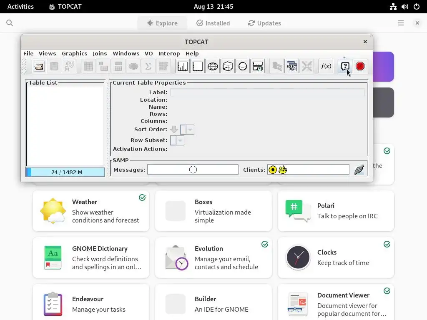Open the Boxes app card
The image size is (427, 320).
coord(213,211)
